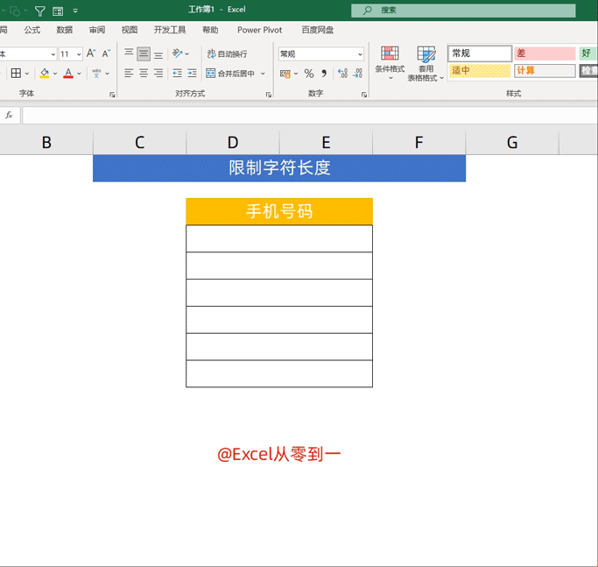Open the 字体 font group dialog launcher
Viewport: 598px width, 567px height.
pyautogui.click(x=112, y=95)
